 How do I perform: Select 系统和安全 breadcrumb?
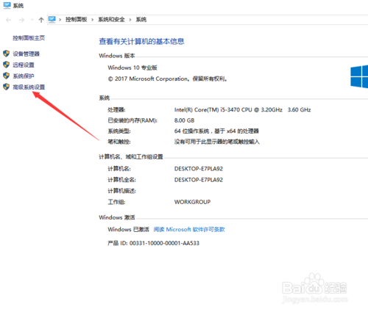pos(111,20)
